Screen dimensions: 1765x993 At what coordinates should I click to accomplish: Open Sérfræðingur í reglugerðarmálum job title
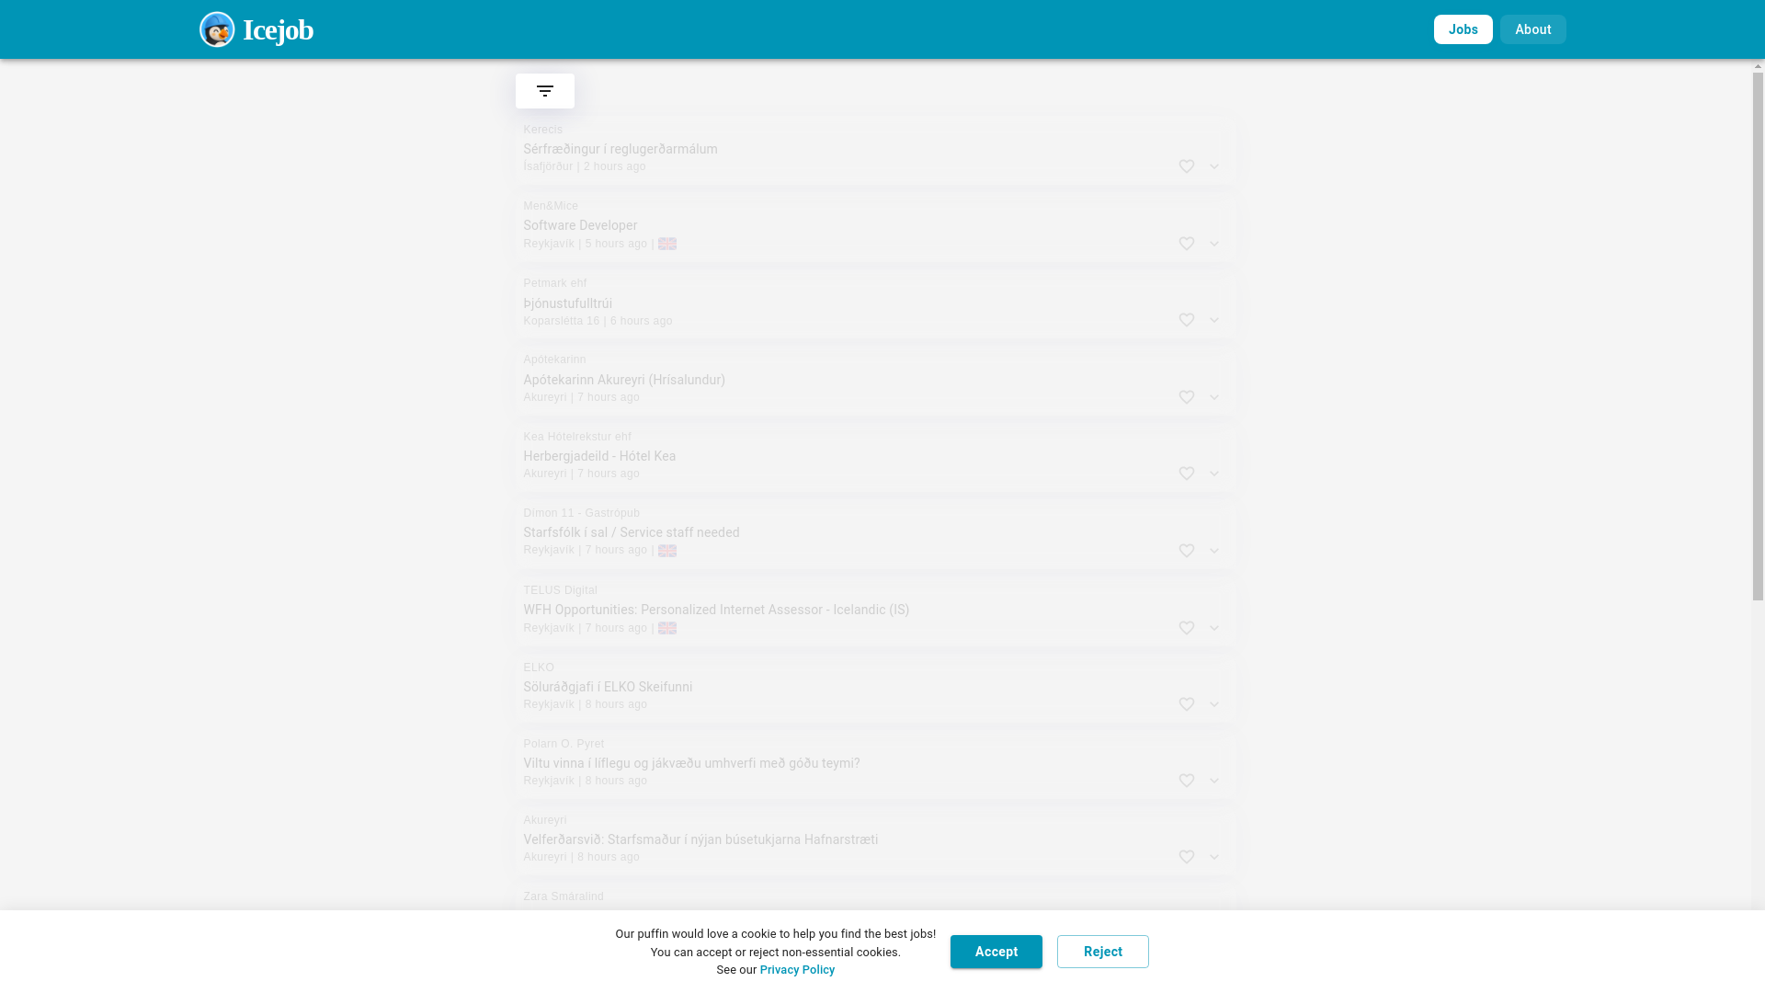pyautogui.click(x=621, y=149)
